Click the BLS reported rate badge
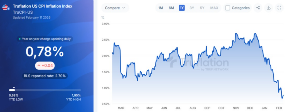Screen dimensions: 285x112 [x=45, y=76]
